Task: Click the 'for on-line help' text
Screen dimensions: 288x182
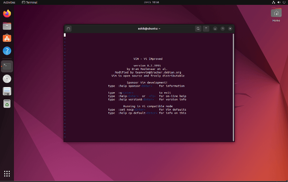Action: point(173,96)
